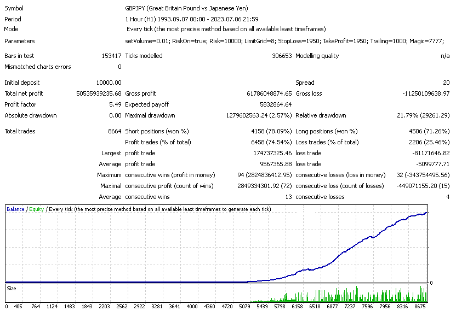Click the x-axis tick label 4000
This screenshot has height=311, width=456.
pyautogui.click(x=192, y=307)
